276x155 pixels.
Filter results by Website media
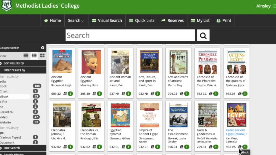click(5, 122)
